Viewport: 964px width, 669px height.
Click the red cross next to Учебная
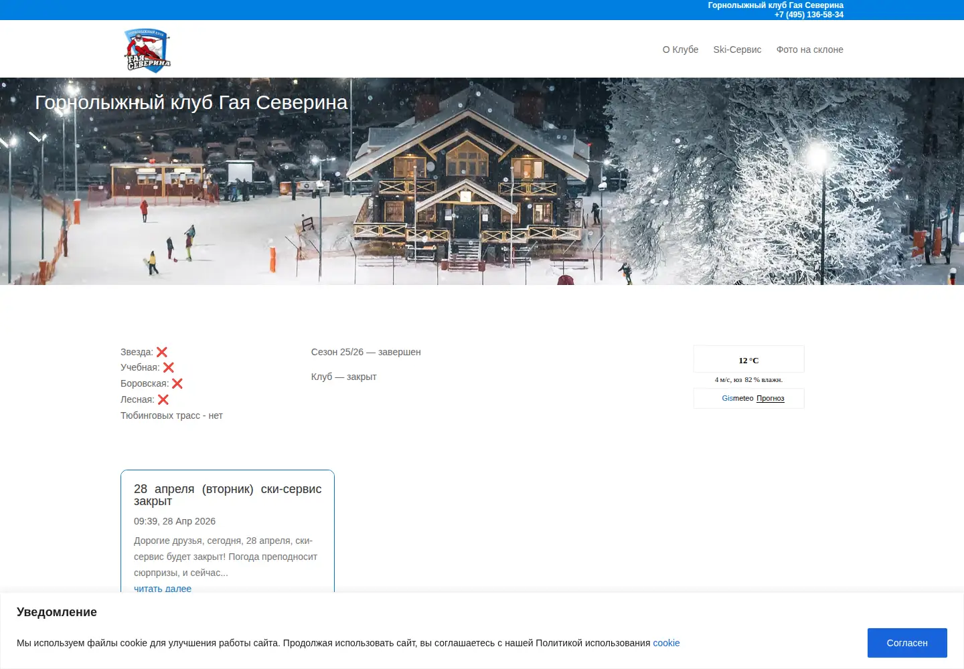coord(169,367)
